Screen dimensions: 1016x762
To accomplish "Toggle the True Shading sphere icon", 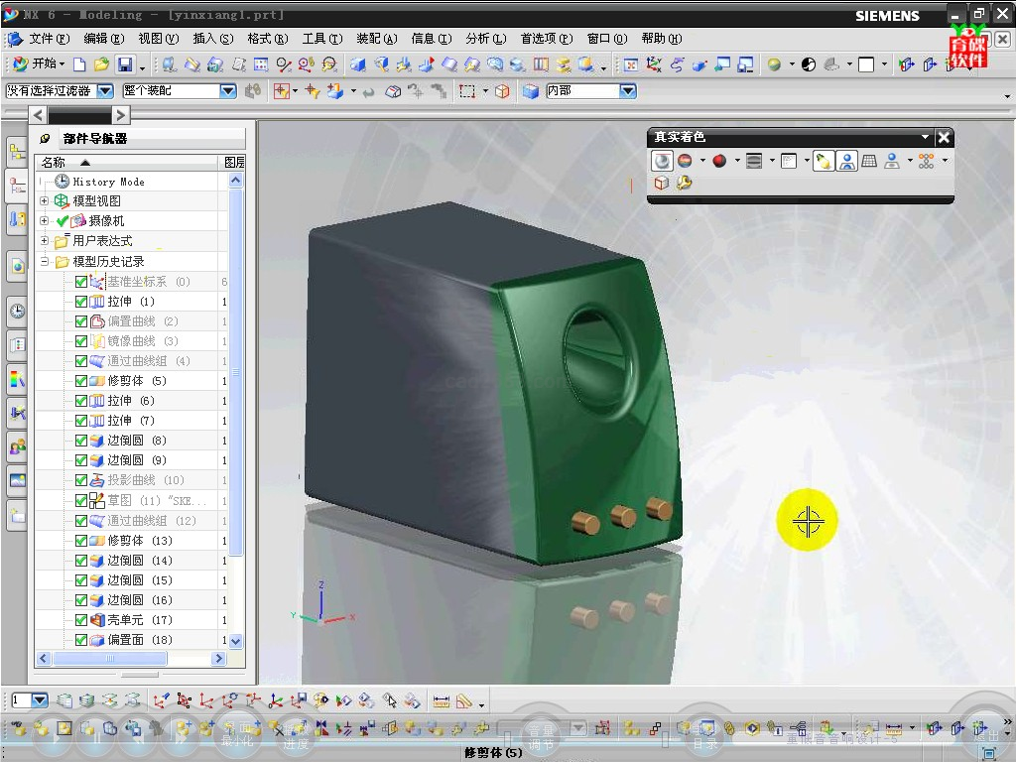I will tap(662, 161).
